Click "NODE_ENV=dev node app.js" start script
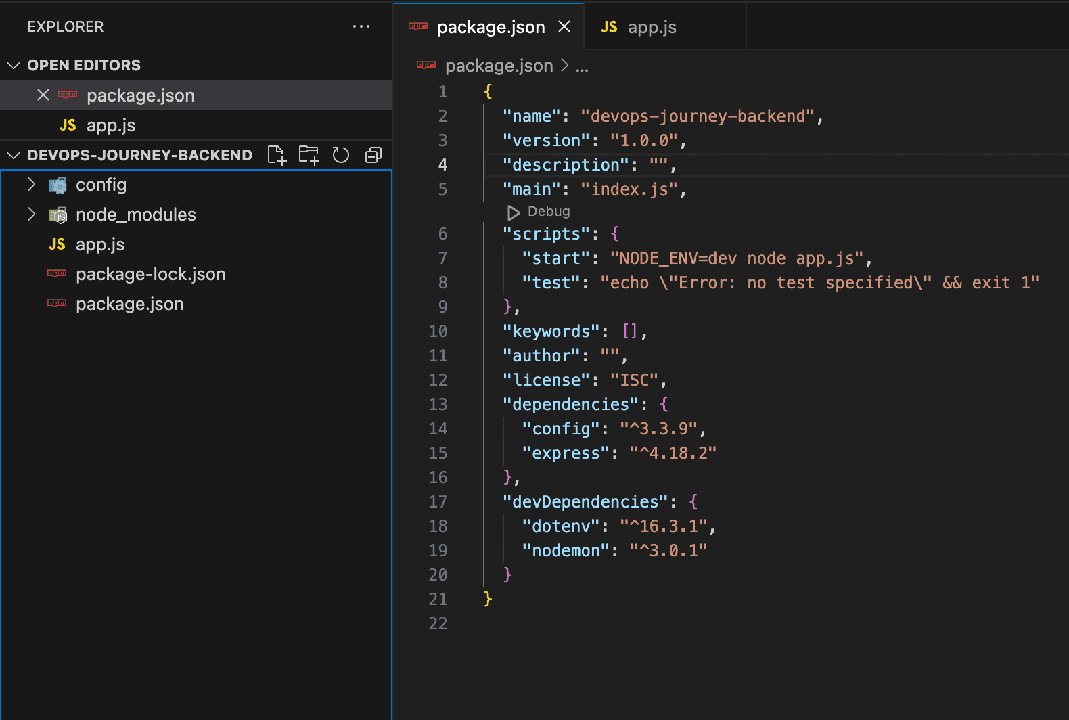Image resolution: width=1069 pixels, height=720 pixels. pyautogui.click(x=737, y=258)
